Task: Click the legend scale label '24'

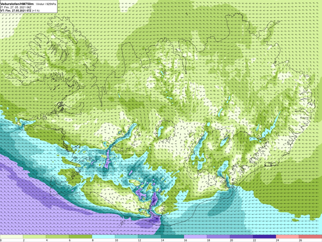Action: (x=277, y=240)
